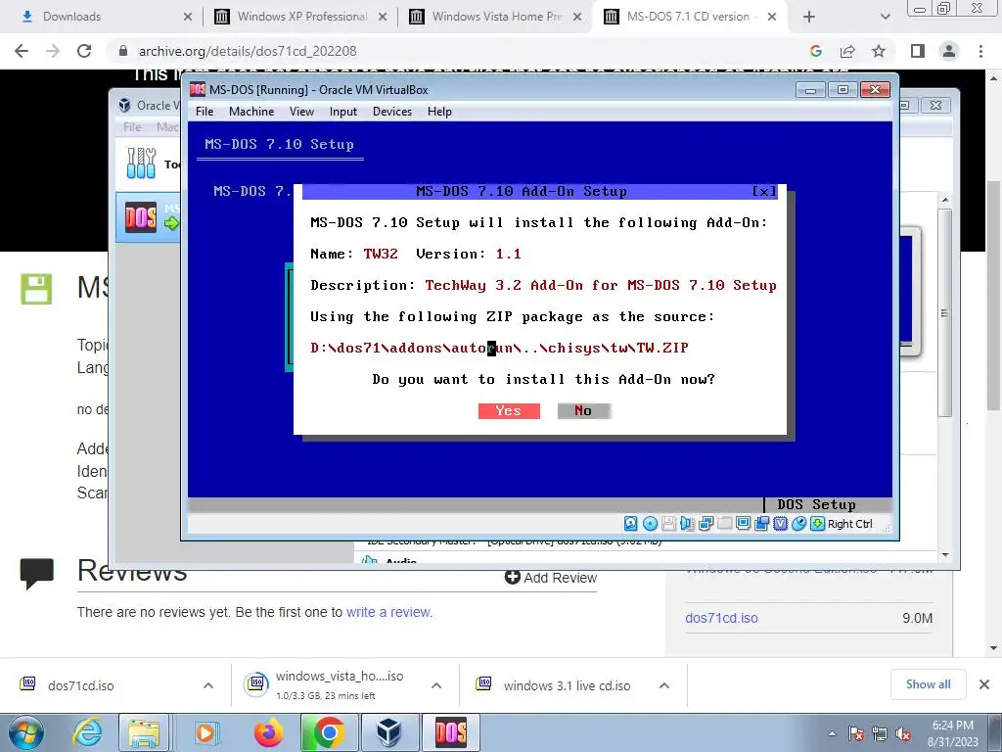The image size is (1002, 752).
Task: Open Chrome tab search dropdown
Action: [885, 17]
